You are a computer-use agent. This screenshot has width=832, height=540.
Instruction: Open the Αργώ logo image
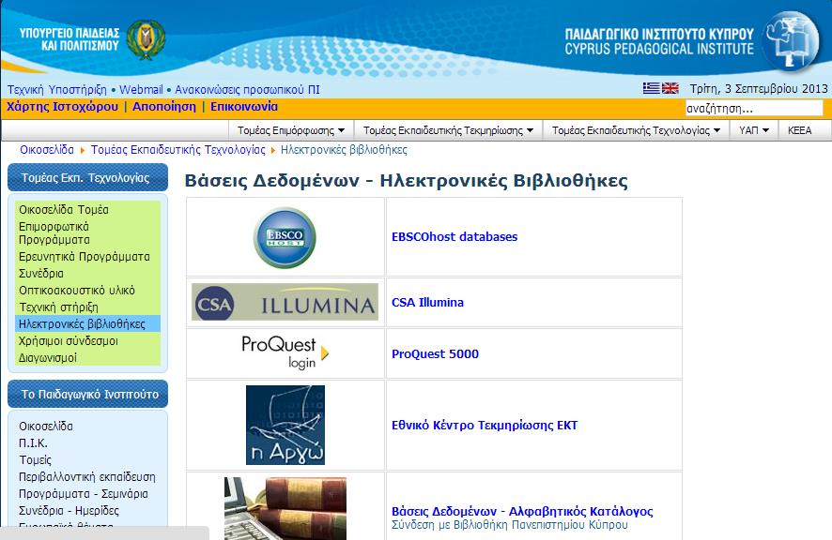tap(285, 425)
